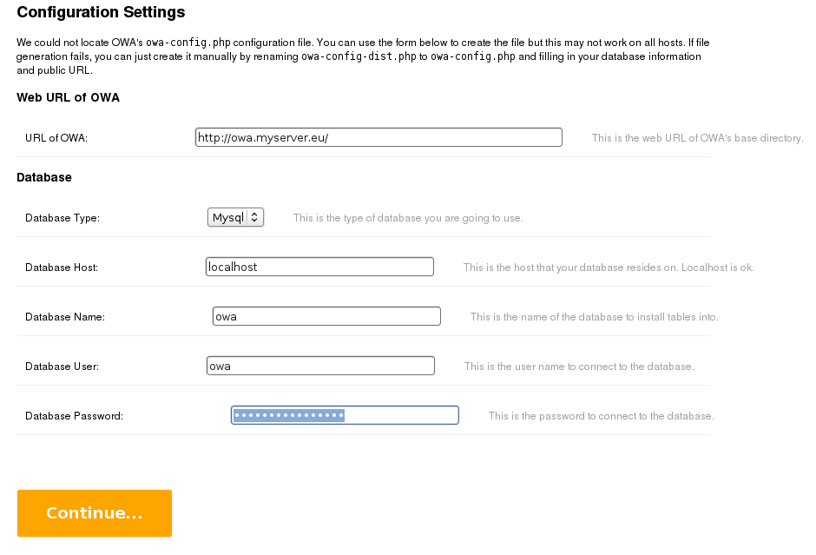The height and width of the screenshot is (555, 816).
Task: Click the "Web URL of OWA" section heading
Action: [x=69, y=97]
